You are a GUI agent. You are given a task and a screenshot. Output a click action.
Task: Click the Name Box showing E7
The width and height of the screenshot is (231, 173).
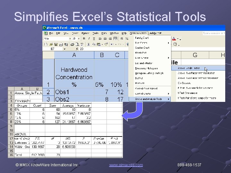click(53, 49)
